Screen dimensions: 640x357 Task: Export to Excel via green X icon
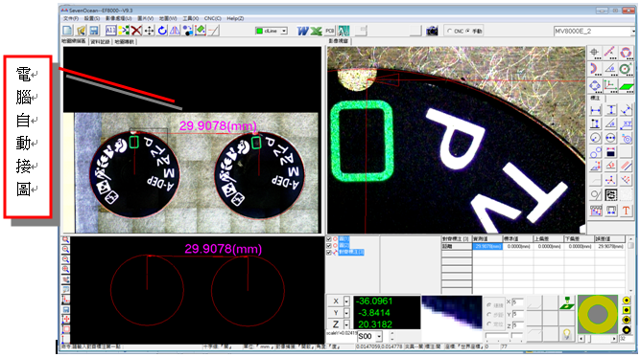(316, 31)
